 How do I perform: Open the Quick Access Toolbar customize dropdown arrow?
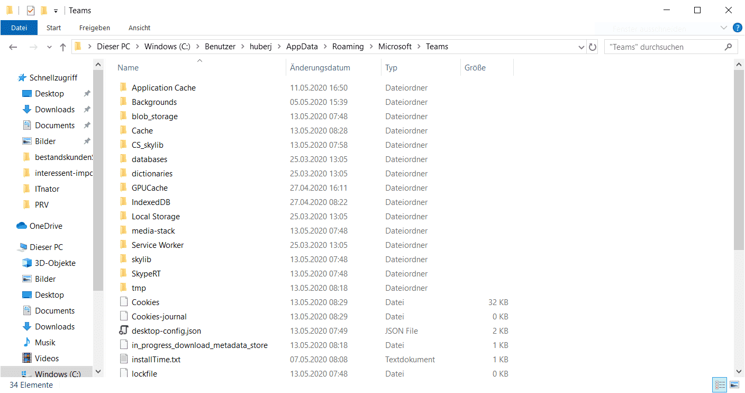[x=56, y=11]
